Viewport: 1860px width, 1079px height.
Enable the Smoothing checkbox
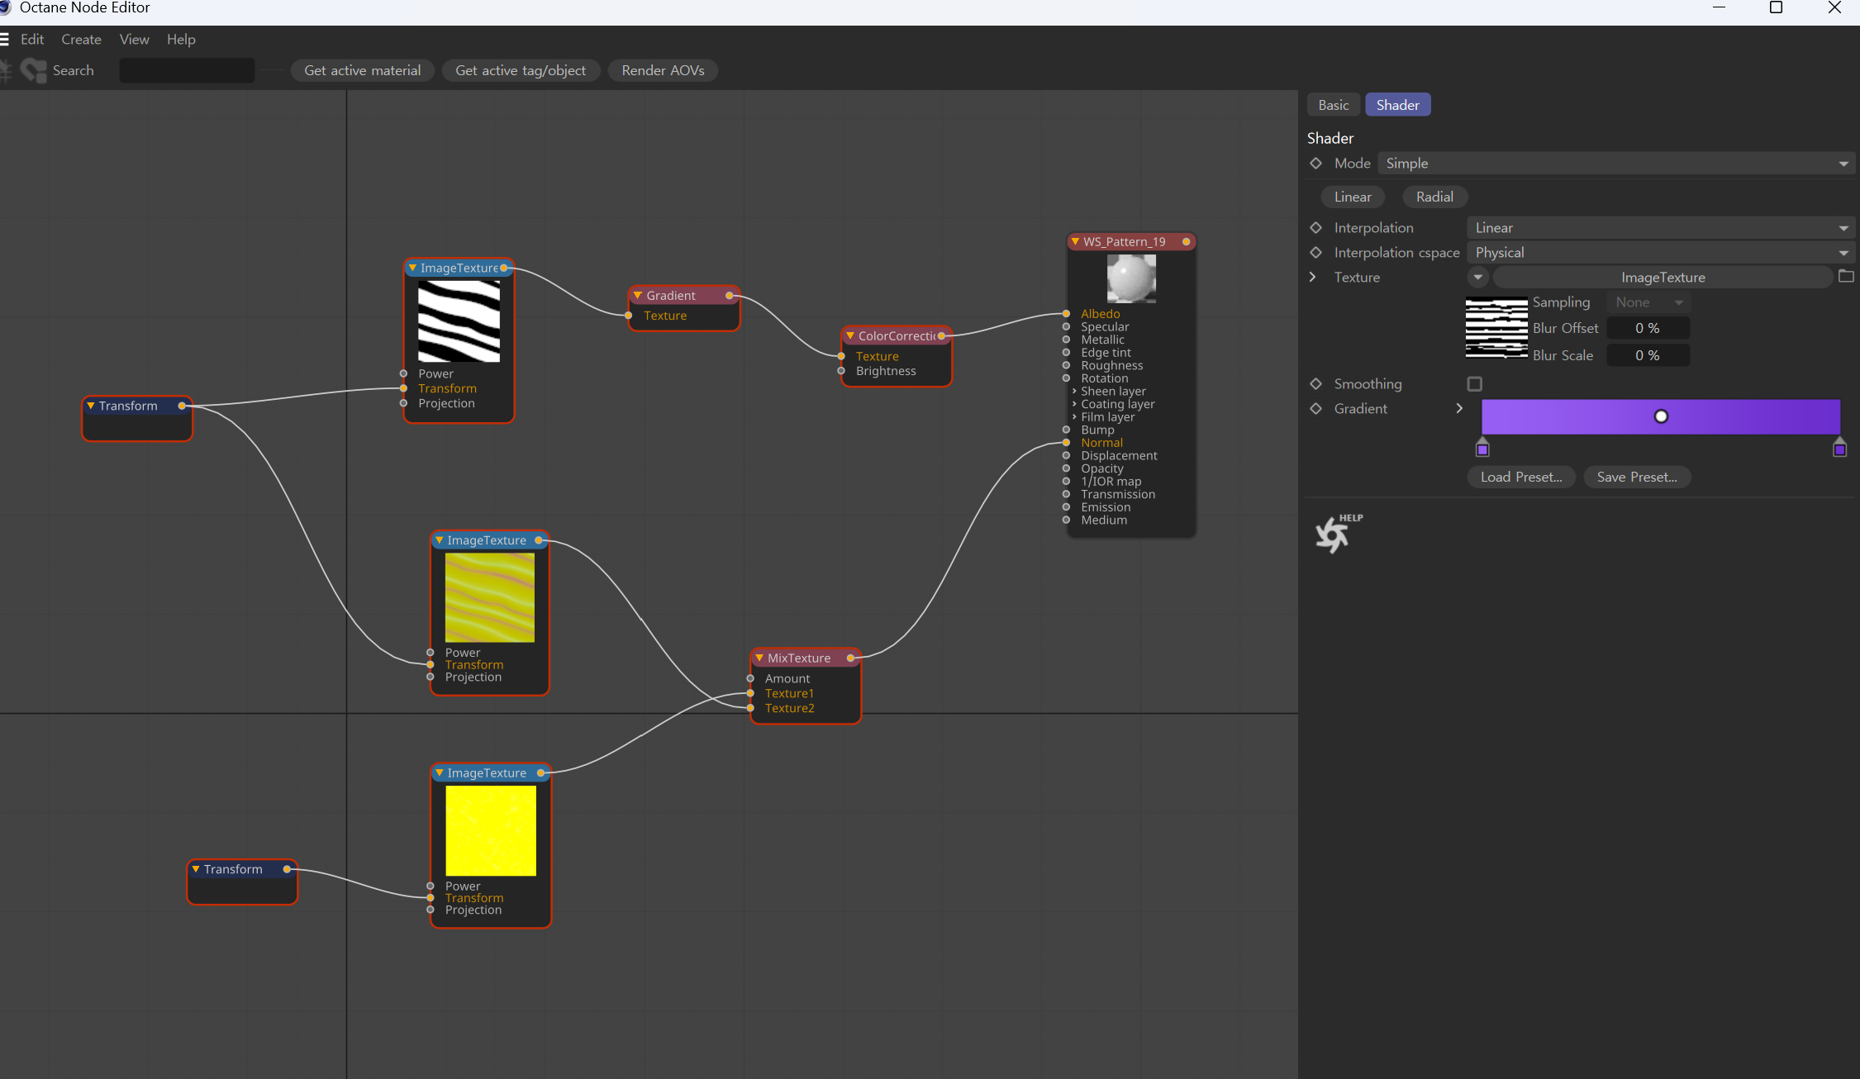point(1474,383)
